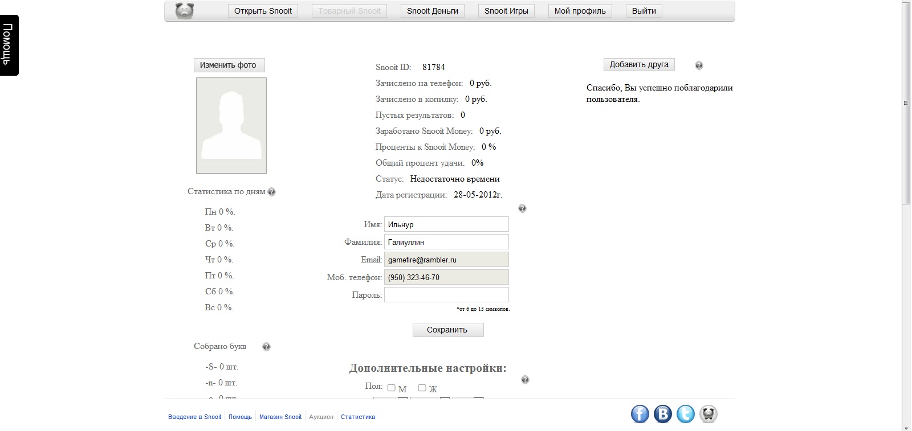Show the help hint near Дата регистрации
912x431 pixels.
pyautogui.click(x=522, y=208)
